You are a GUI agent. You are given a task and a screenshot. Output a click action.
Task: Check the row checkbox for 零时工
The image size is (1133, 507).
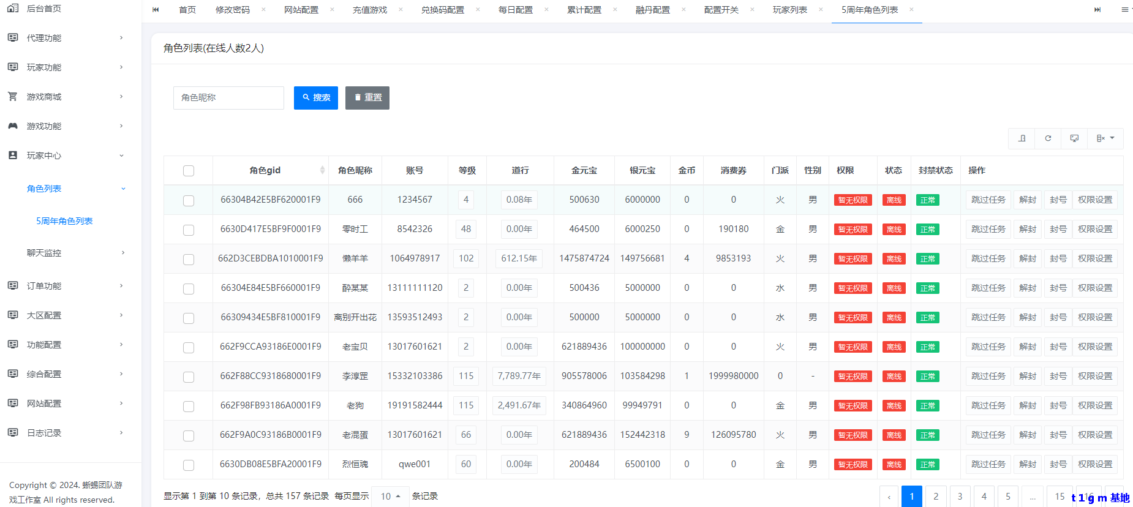click(189, 230)
